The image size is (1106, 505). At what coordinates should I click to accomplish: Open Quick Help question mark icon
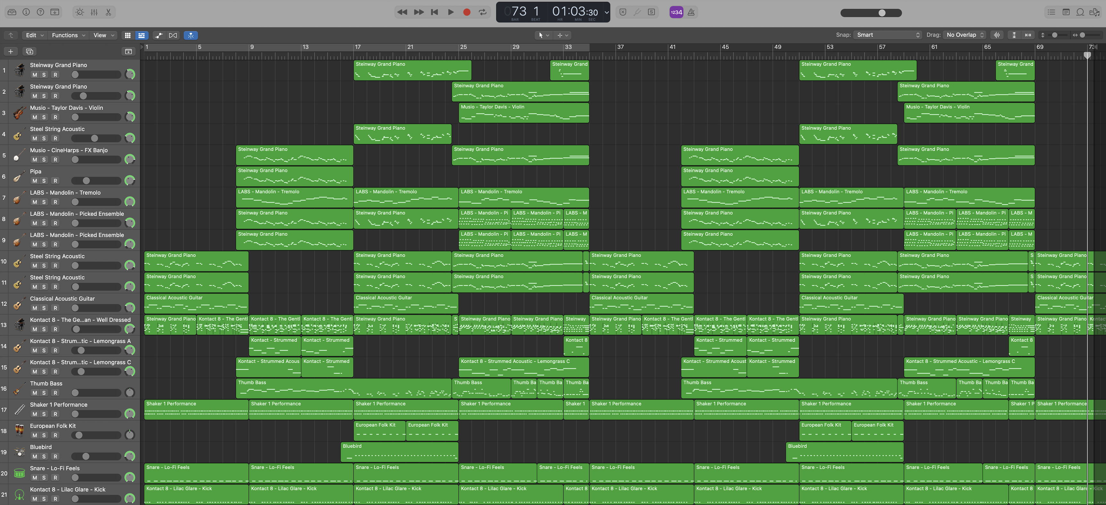pyautogui.click(x=40, y=12)
